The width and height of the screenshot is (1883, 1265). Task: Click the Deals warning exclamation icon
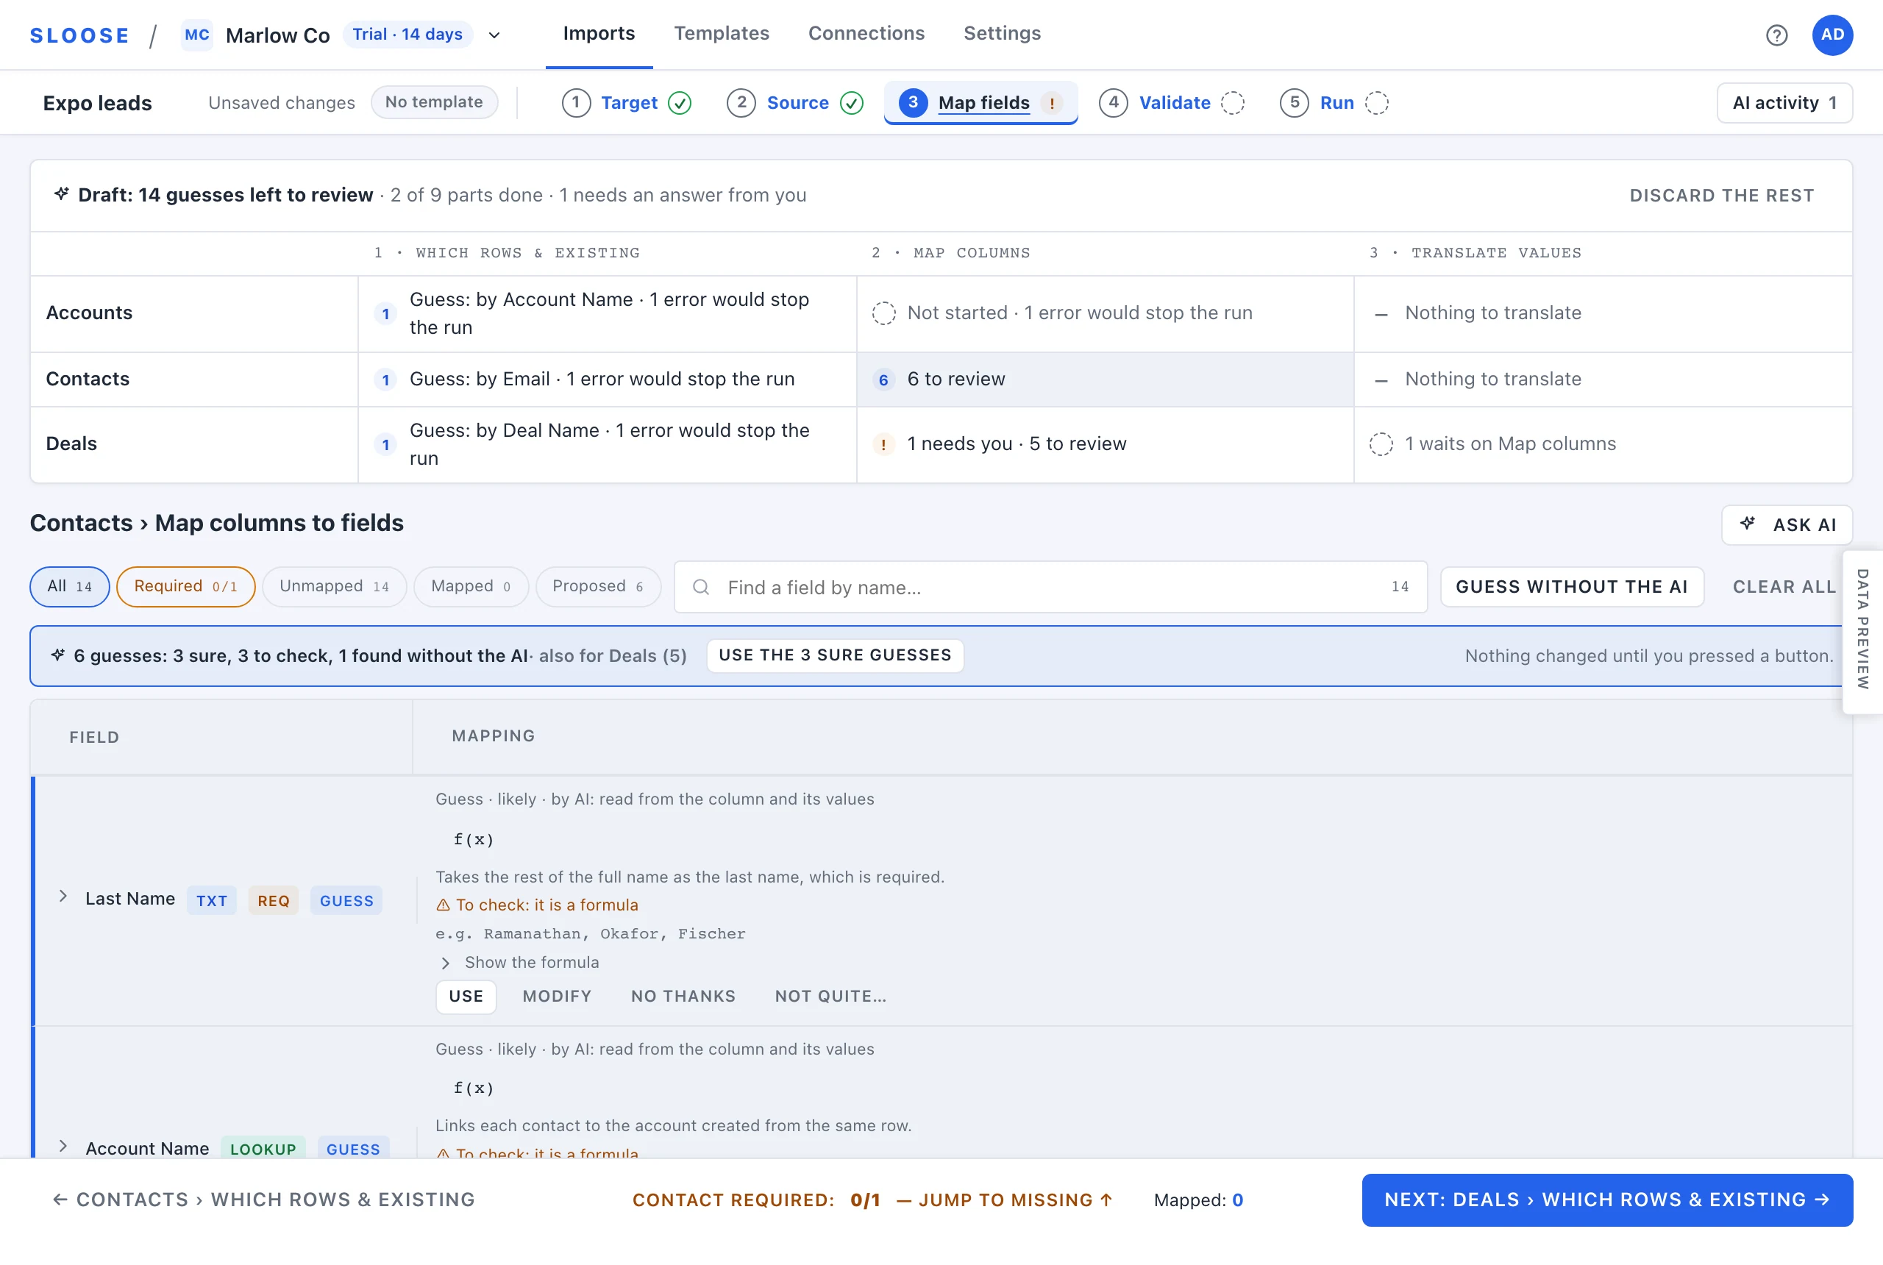[883, 444]
